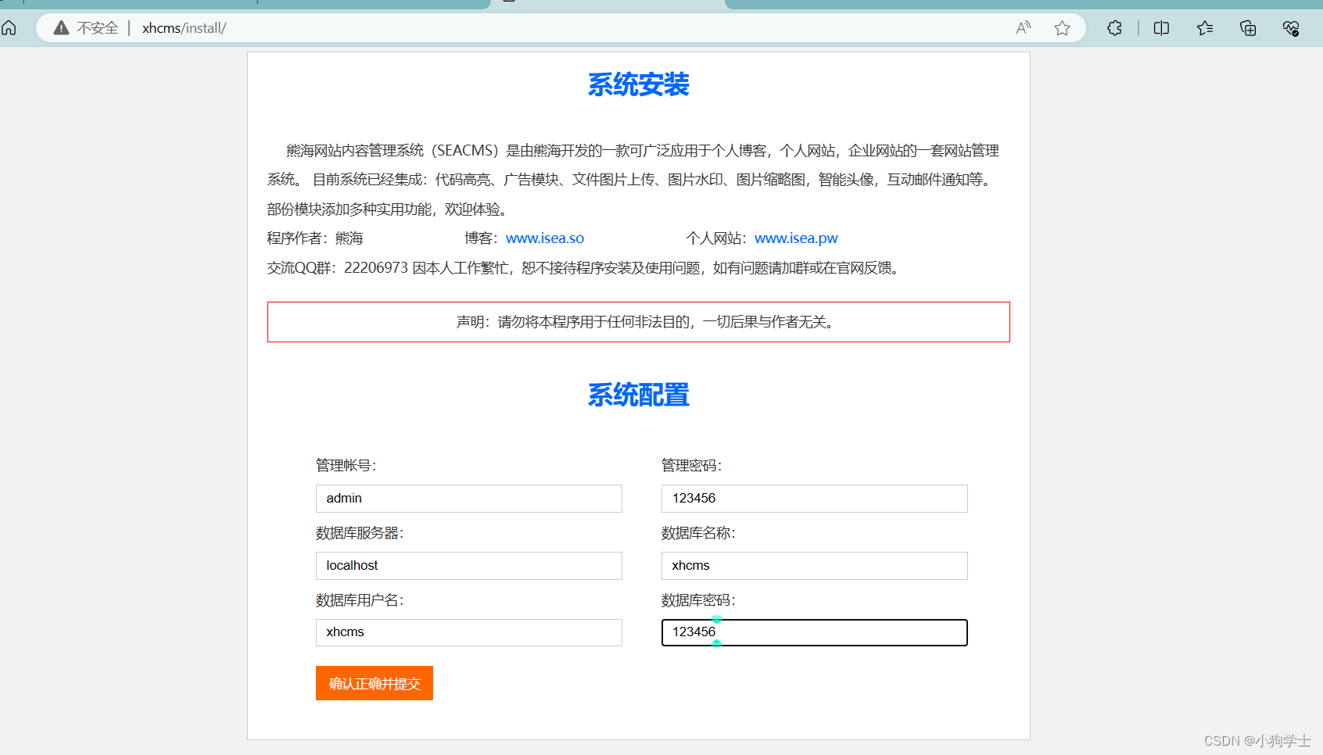Click the xhcms/install/ address bar URL
1323x755 pixels.
185,28
